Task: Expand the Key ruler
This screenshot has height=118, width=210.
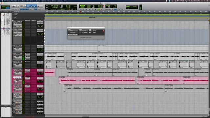Action: coord(13,17)
